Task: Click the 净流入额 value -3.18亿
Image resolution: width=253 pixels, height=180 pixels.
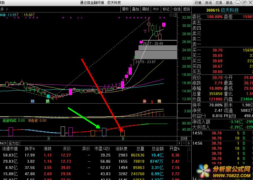Action: [236, 122]
